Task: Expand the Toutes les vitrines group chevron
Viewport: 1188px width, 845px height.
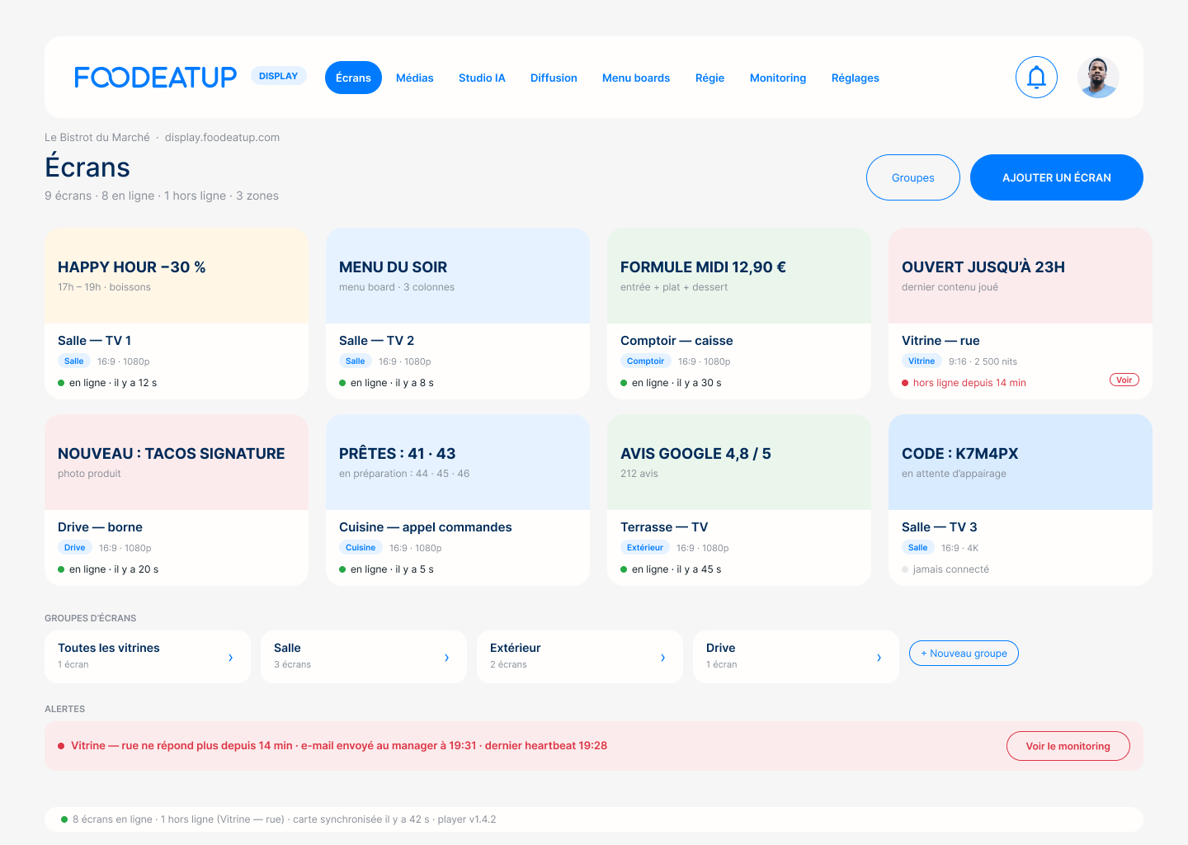Action: click(230, 658)
